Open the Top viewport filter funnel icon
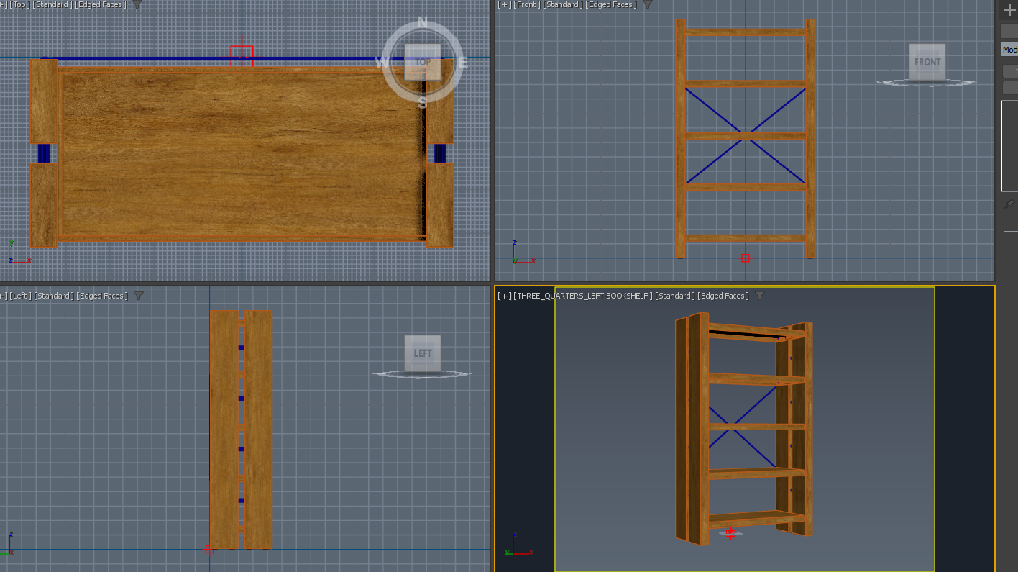1018x572 pixels. coord(137,4)
